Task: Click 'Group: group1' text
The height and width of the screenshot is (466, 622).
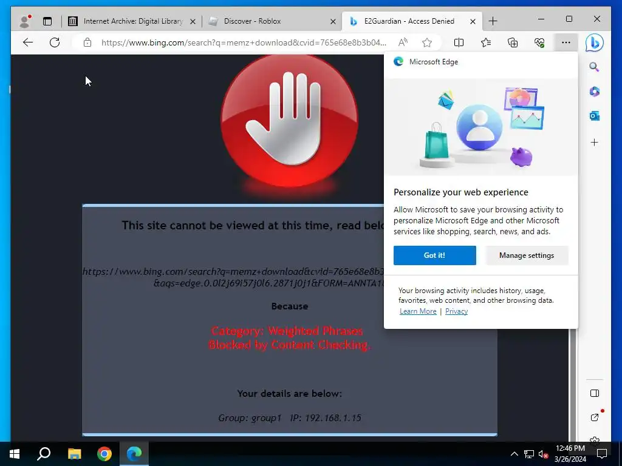Action: pyautogui.click(x=250, y=417)
